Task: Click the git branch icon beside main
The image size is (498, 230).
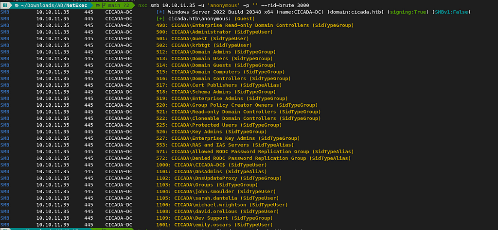Action: (x=103, y=5)
